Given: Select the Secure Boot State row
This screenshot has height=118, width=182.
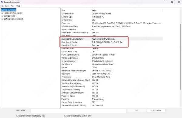Looking at the screenshot, I should (x=112, y=52).
